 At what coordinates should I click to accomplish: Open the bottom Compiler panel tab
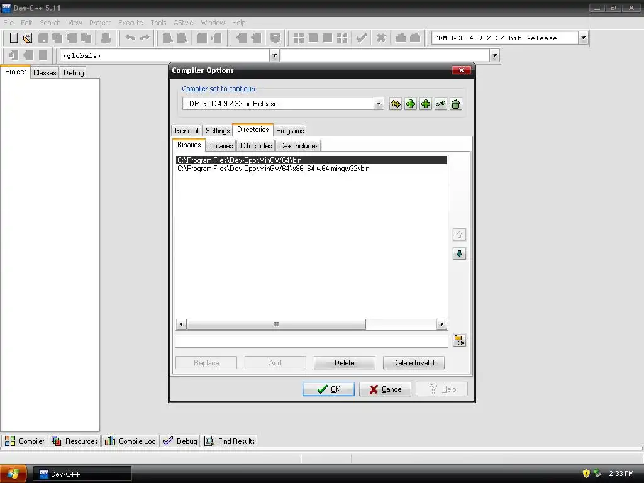click(x=25, y=441)
